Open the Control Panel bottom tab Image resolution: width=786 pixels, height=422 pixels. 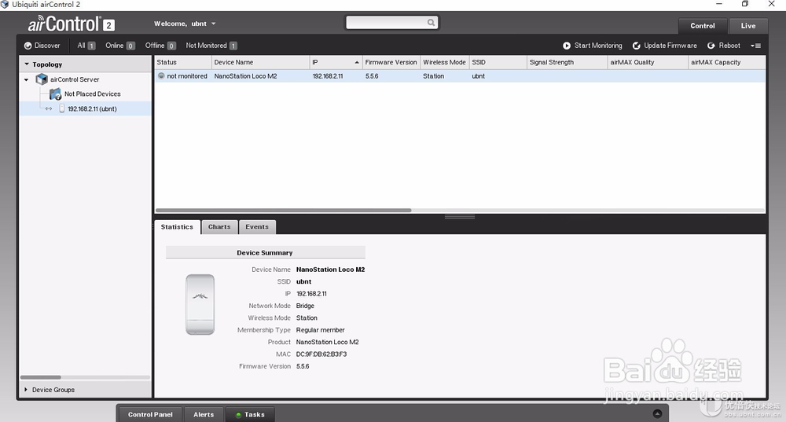click(150, 414)
